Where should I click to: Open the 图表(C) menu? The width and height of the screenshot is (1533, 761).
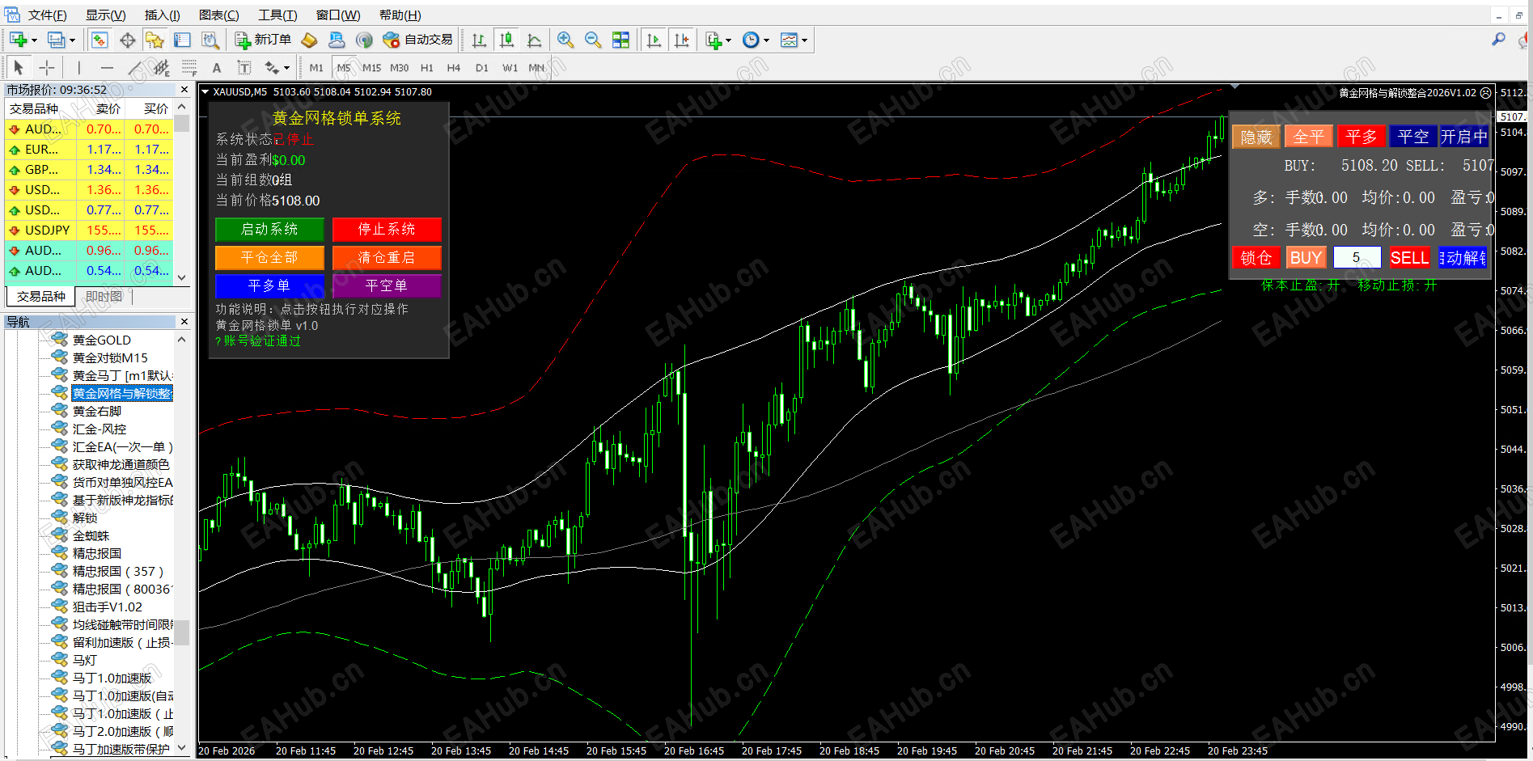point(218,15)
